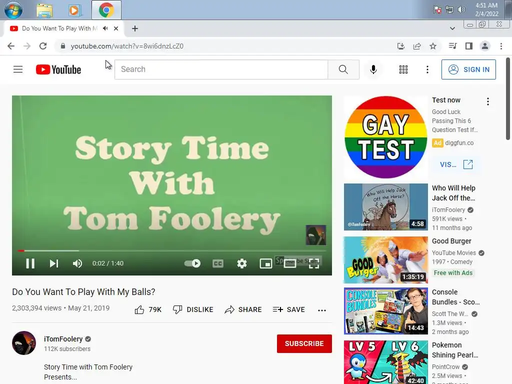Skip to next video
The width and height of the screenshot is (512, 384).
pos(54,263)
